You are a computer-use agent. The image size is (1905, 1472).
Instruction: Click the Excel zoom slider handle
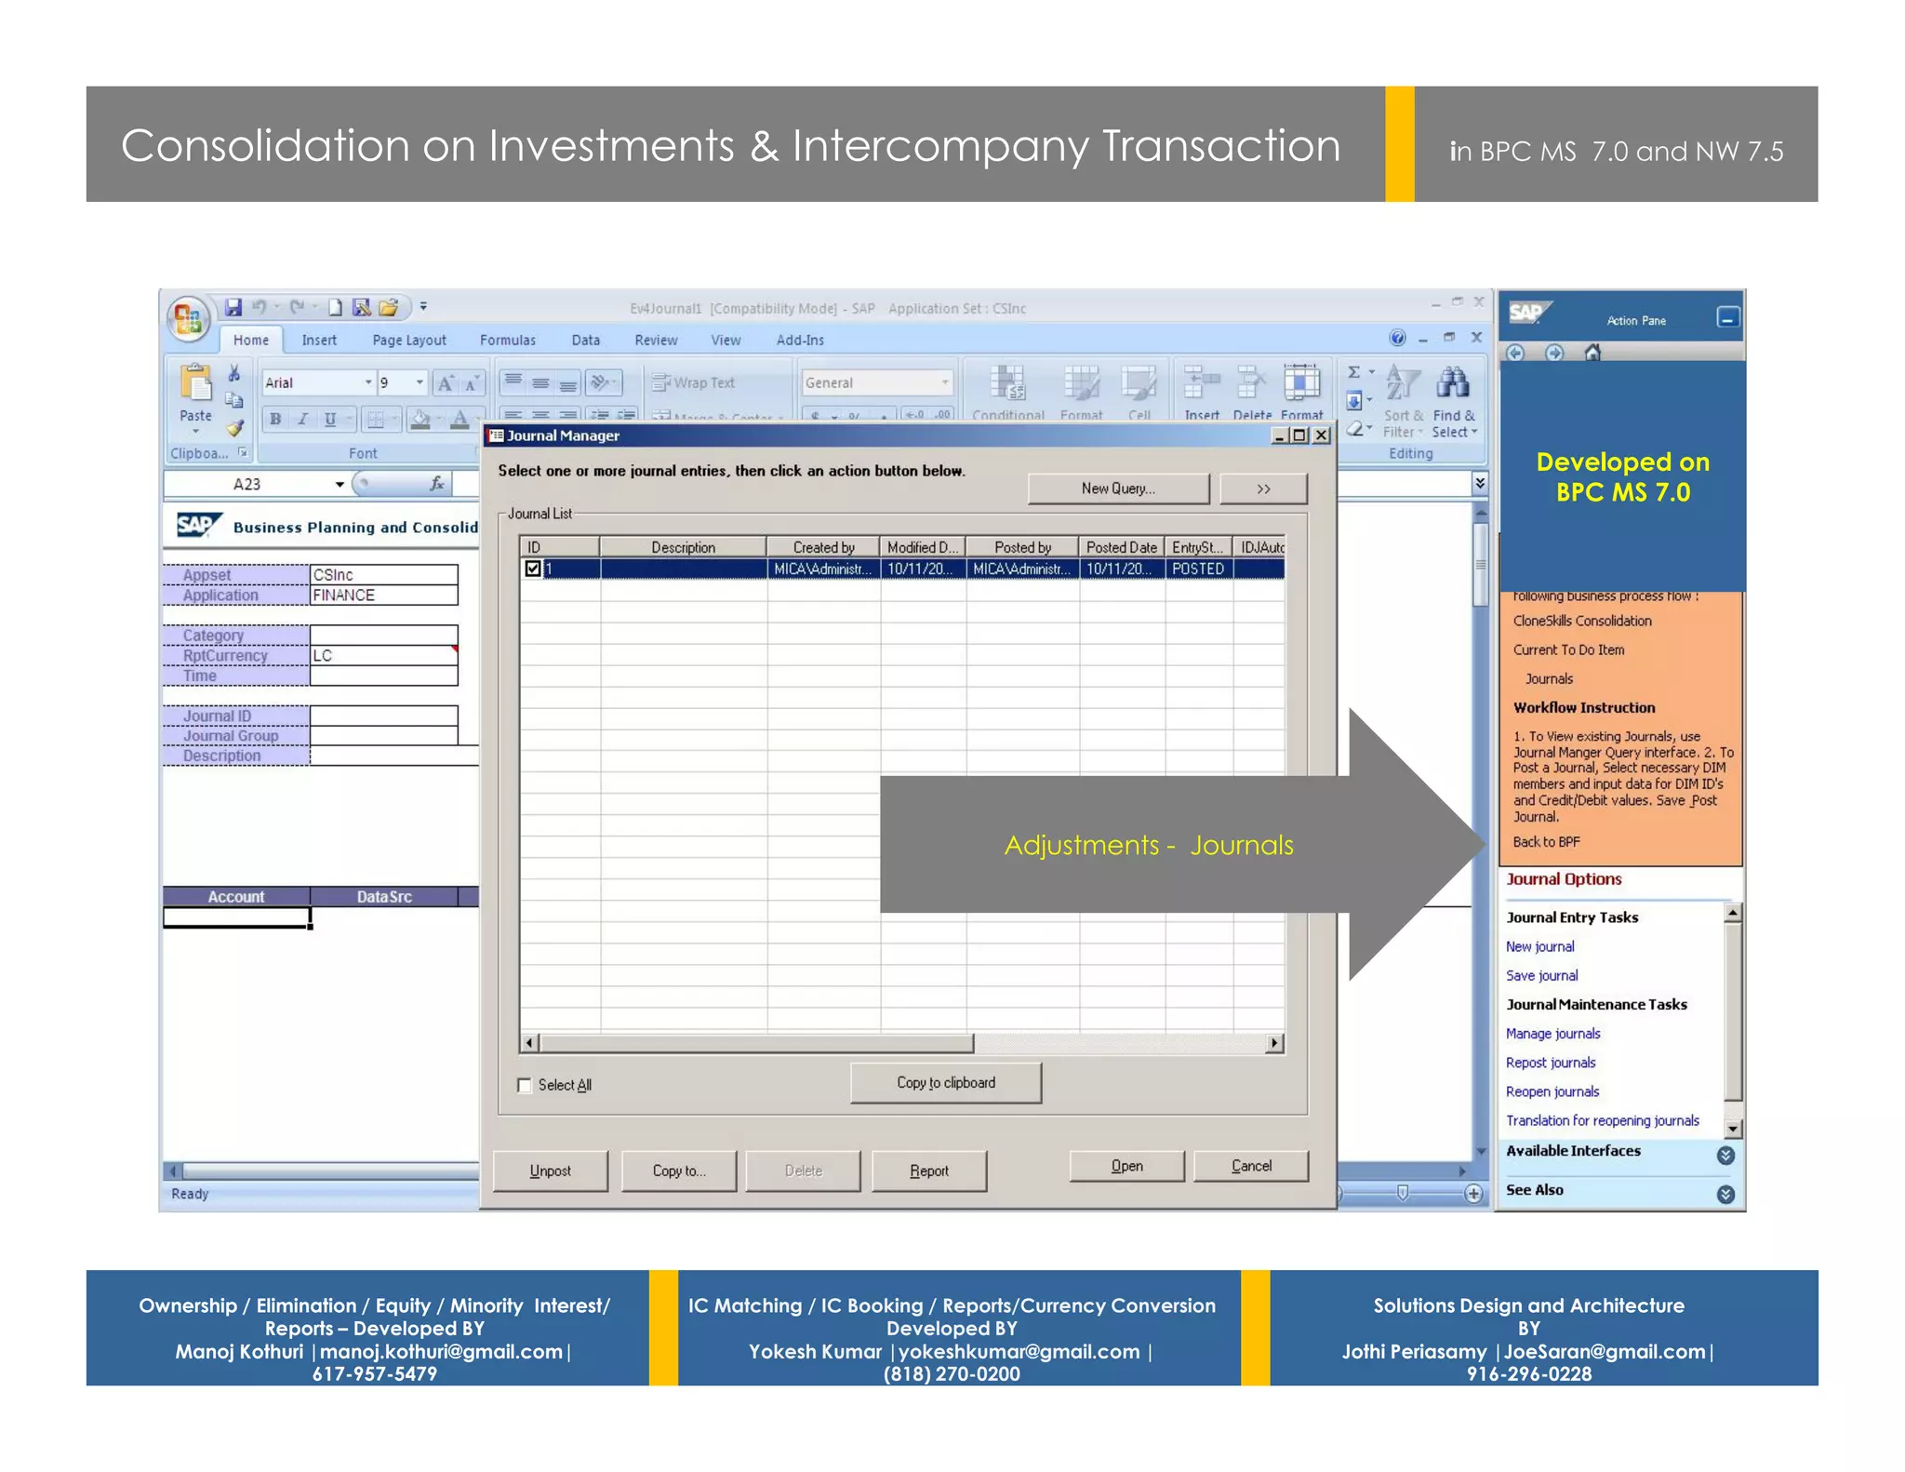[x=1403, y=1193]
